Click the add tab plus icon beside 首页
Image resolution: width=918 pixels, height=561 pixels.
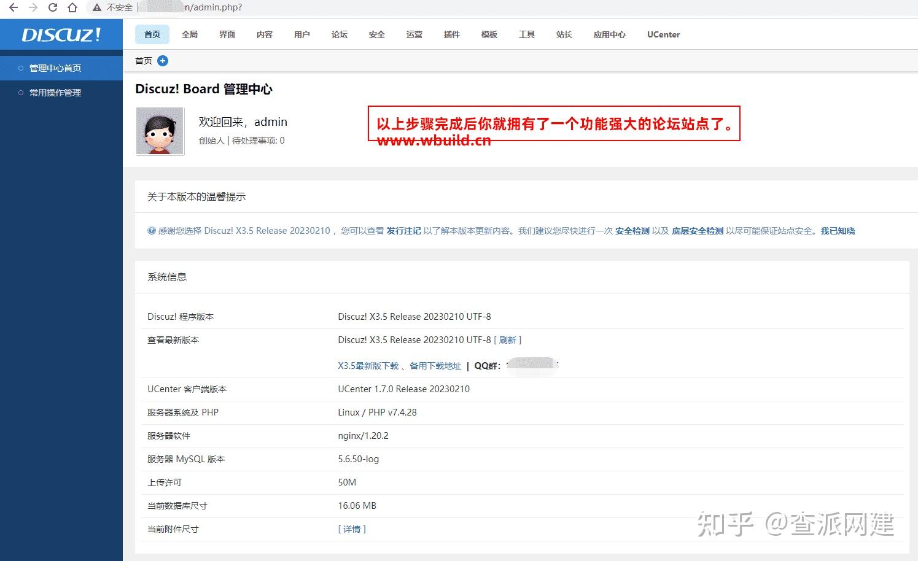(x=162, y=61)
